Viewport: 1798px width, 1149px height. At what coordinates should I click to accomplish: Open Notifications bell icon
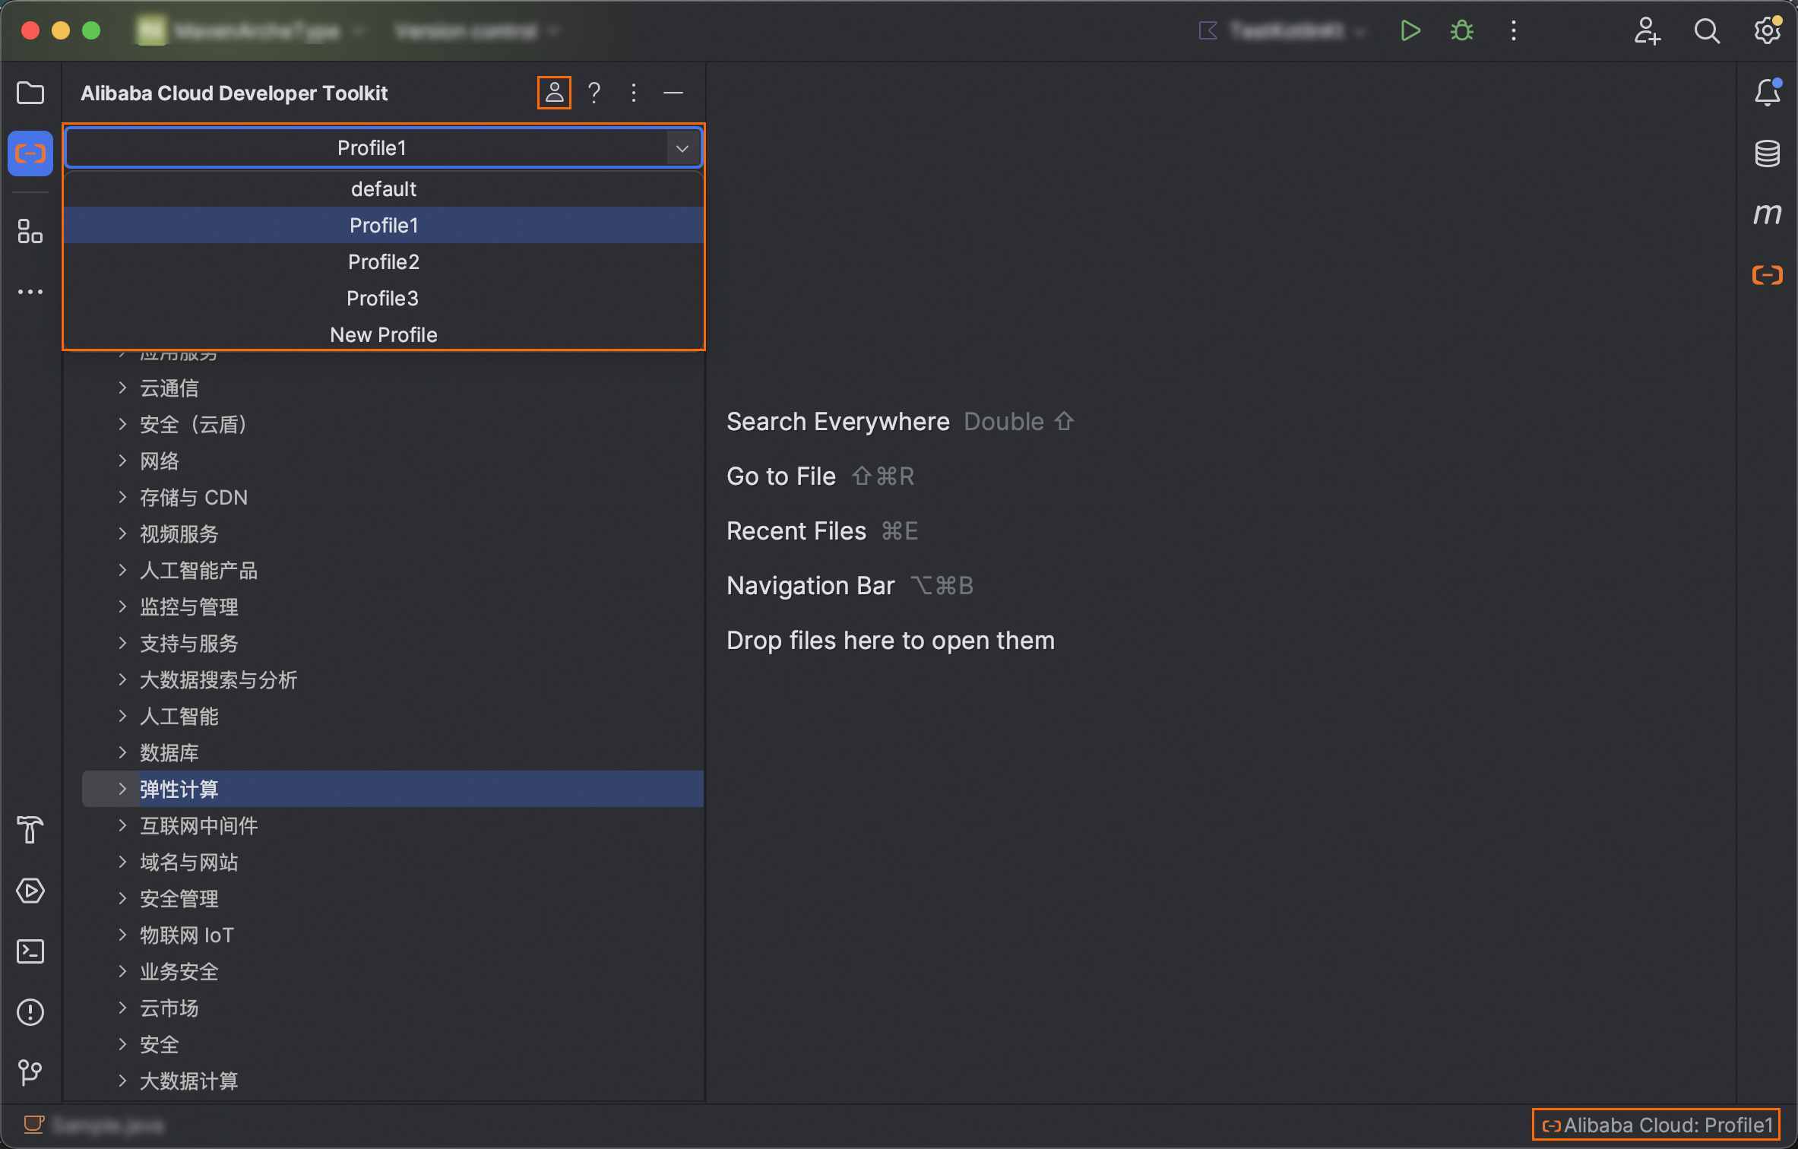(x=1767, y=93)
